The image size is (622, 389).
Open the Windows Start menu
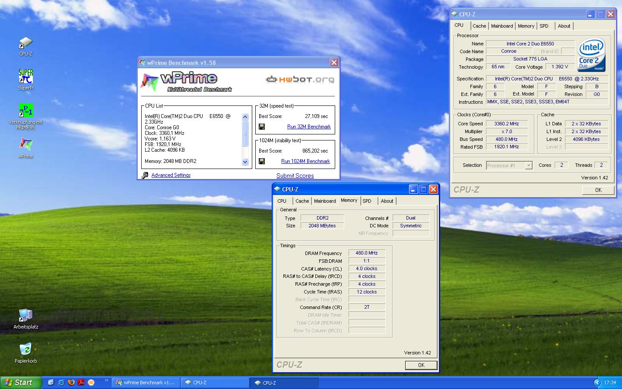tap(21, 383)
